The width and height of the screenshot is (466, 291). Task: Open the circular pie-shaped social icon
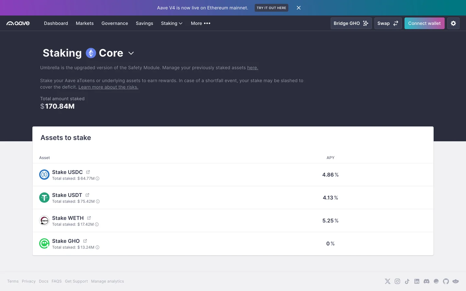[x=436, y=281]
